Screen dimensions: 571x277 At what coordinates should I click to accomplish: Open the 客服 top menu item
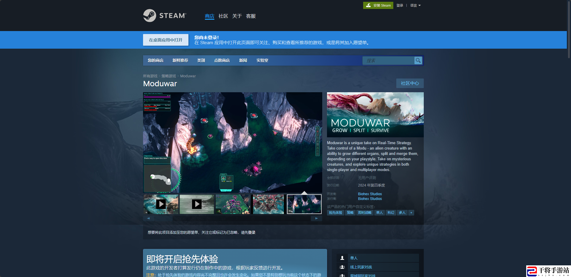click(x=251, y=16)
